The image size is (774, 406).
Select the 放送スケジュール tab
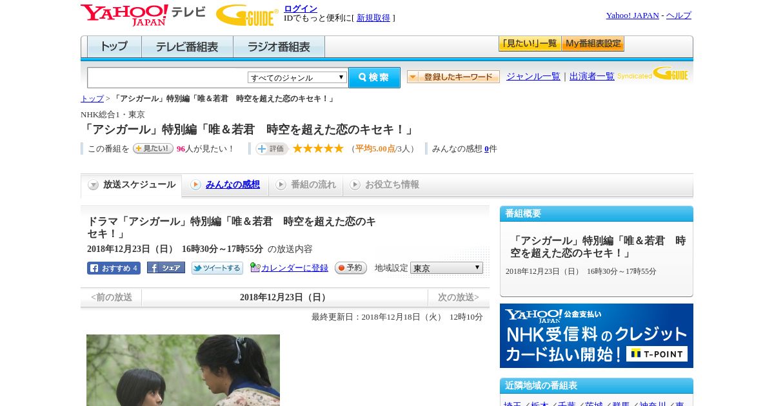[132, 185]
